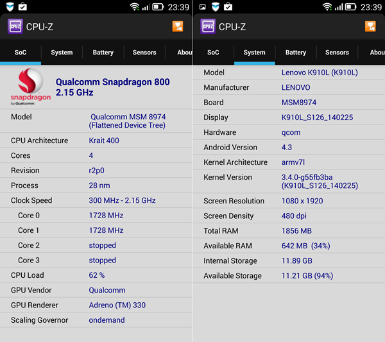Select the 28 nm process value
385x342 pixels.
click(x=99, y=185)
